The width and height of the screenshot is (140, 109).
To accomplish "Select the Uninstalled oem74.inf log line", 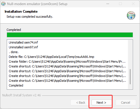I will [23, 42].
